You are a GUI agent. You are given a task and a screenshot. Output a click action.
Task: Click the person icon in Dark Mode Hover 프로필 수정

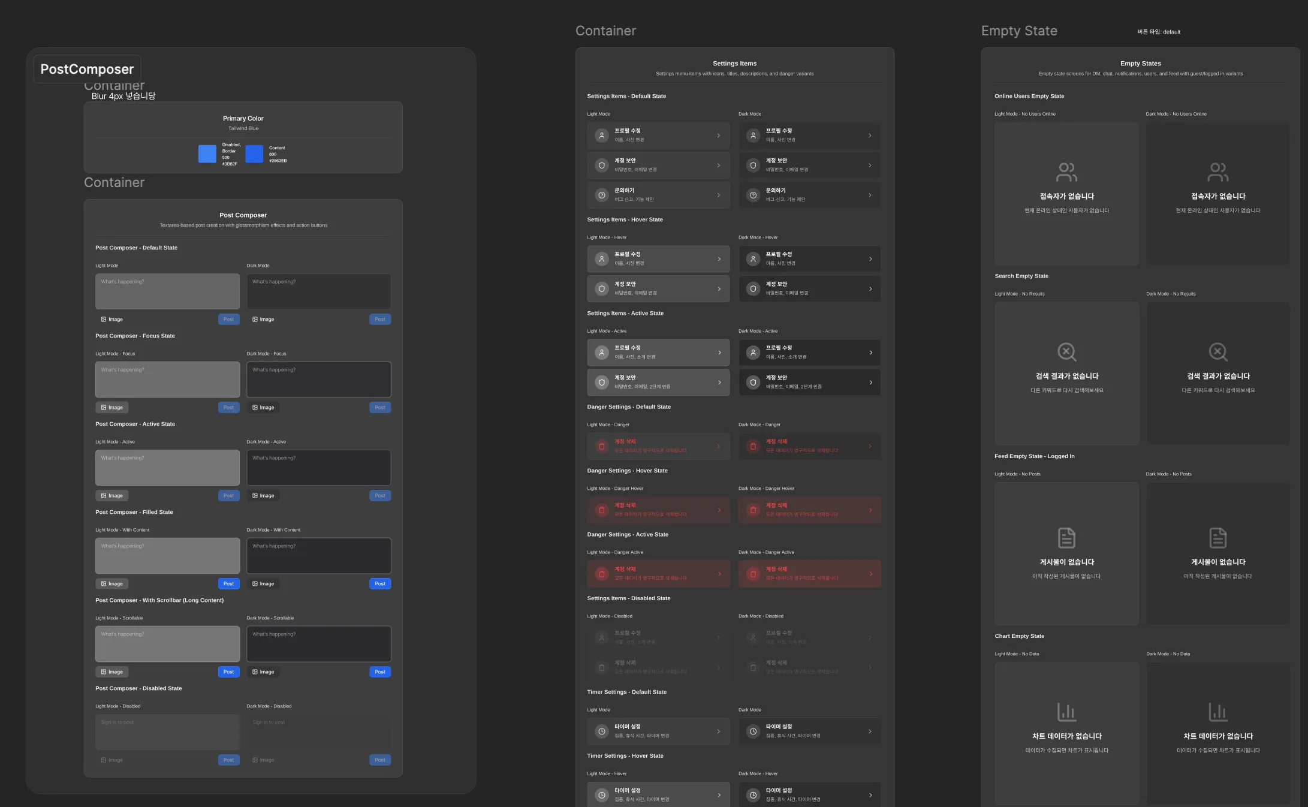point(754,259)
